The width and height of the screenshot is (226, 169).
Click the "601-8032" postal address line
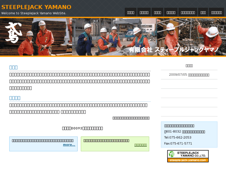point(185,131)
